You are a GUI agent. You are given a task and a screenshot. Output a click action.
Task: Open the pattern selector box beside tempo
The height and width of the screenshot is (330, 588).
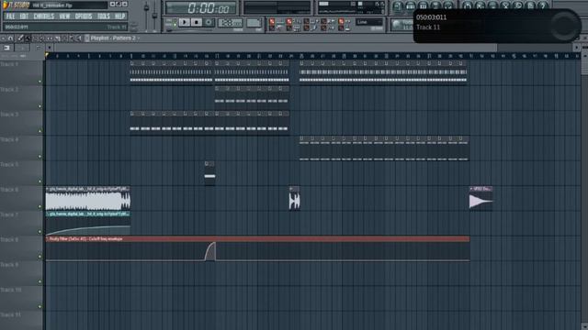coord(254,22)
